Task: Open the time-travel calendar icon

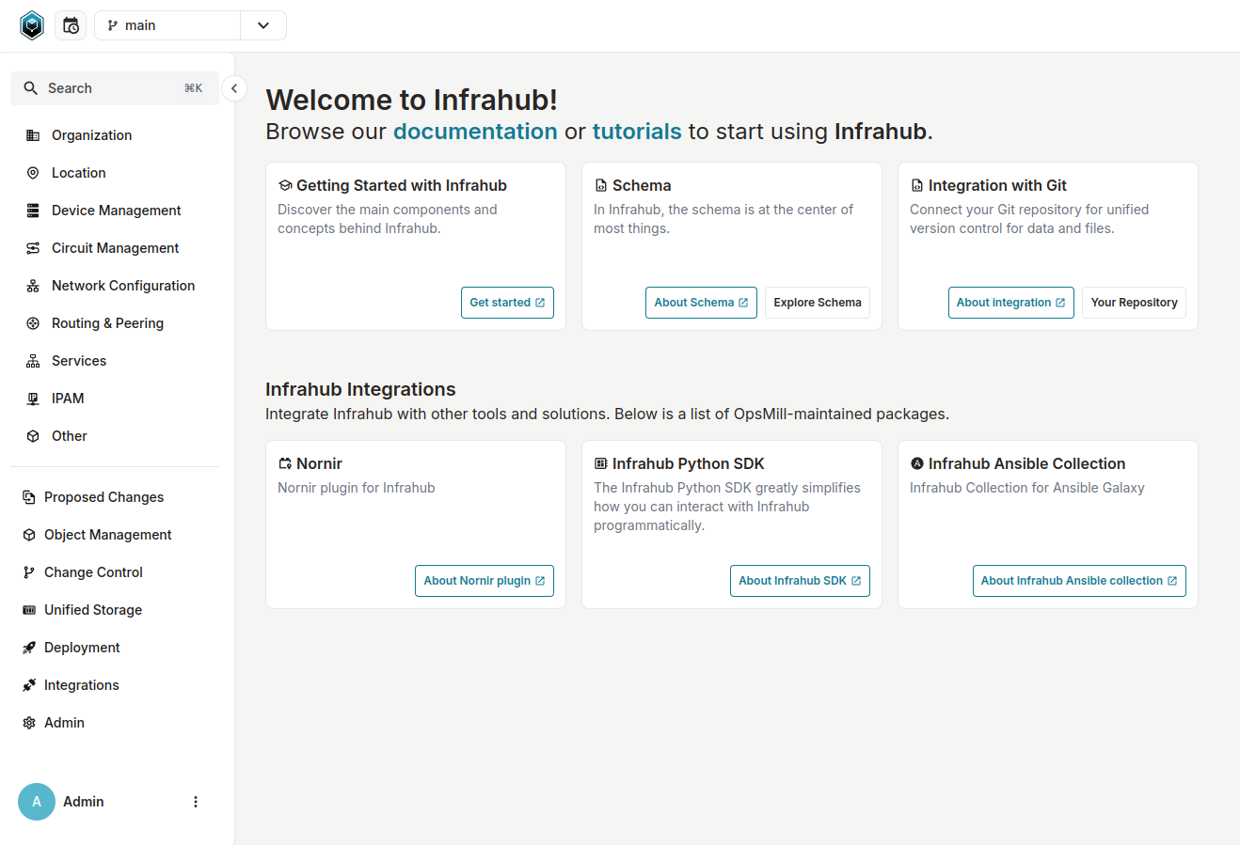Action: (x=71, y=25)
